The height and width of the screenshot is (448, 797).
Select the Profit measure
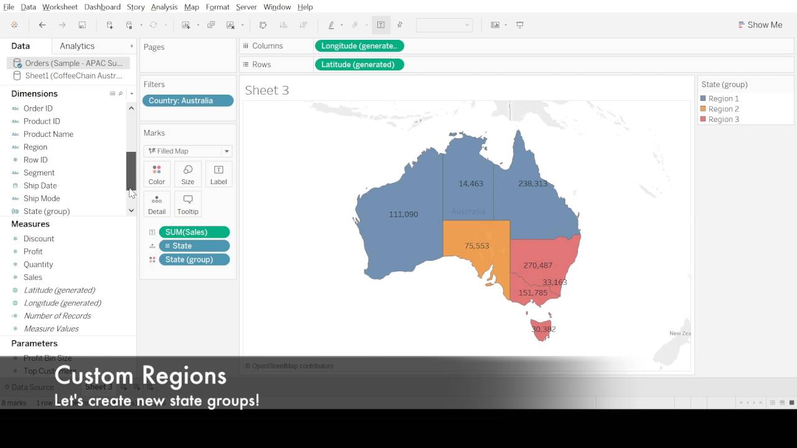tap(33, 251)
